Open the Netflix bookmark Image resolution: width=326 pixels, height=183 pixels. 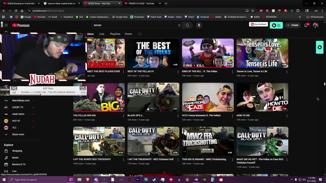pos(216,17)
